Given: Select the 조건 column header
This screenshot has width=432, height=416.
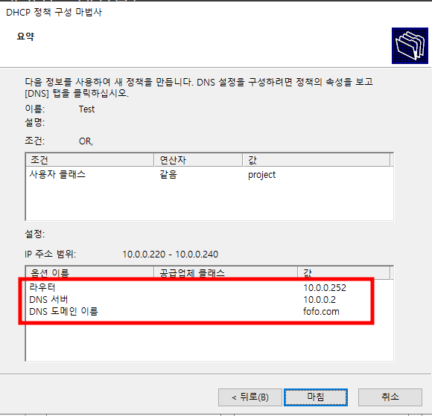Looking at the screenshot, I should [90, 160].
